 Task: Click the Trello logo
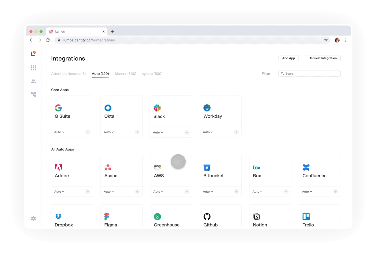pyautogui.click(x=306, y=216)
